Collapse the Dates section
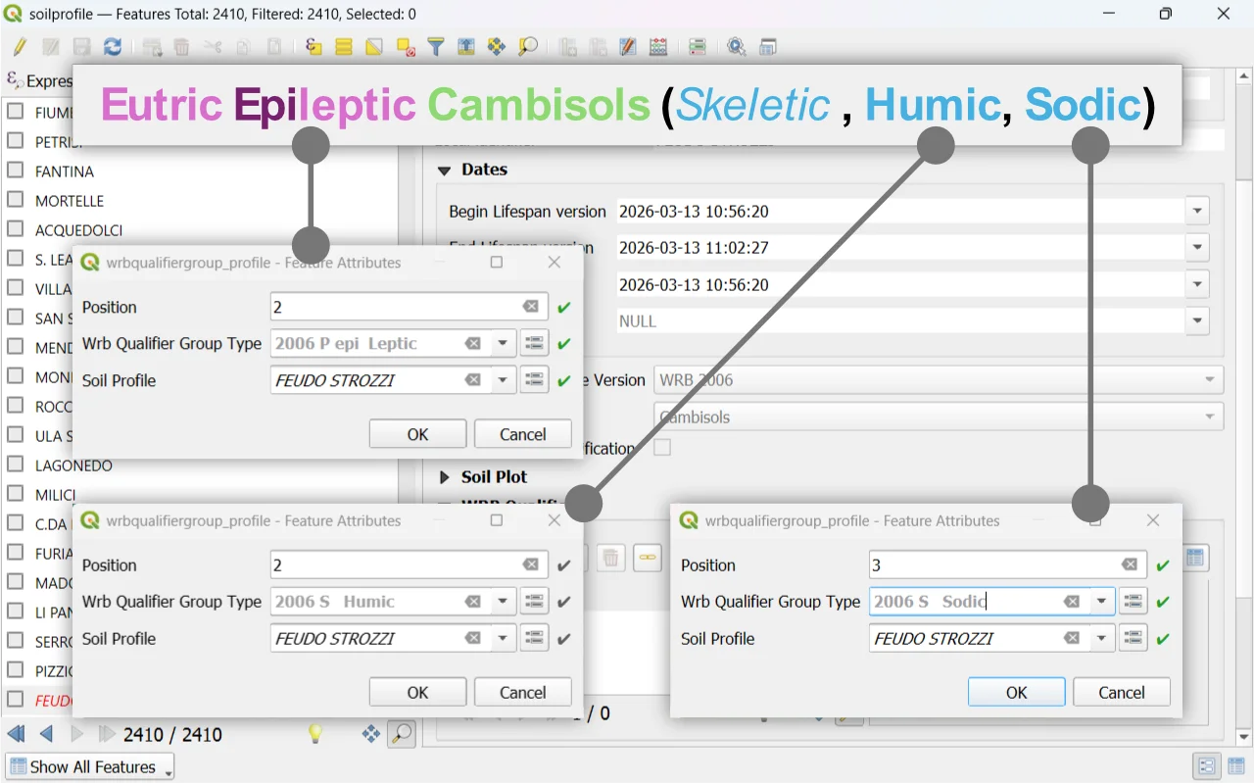 click(x=445, y=170)
